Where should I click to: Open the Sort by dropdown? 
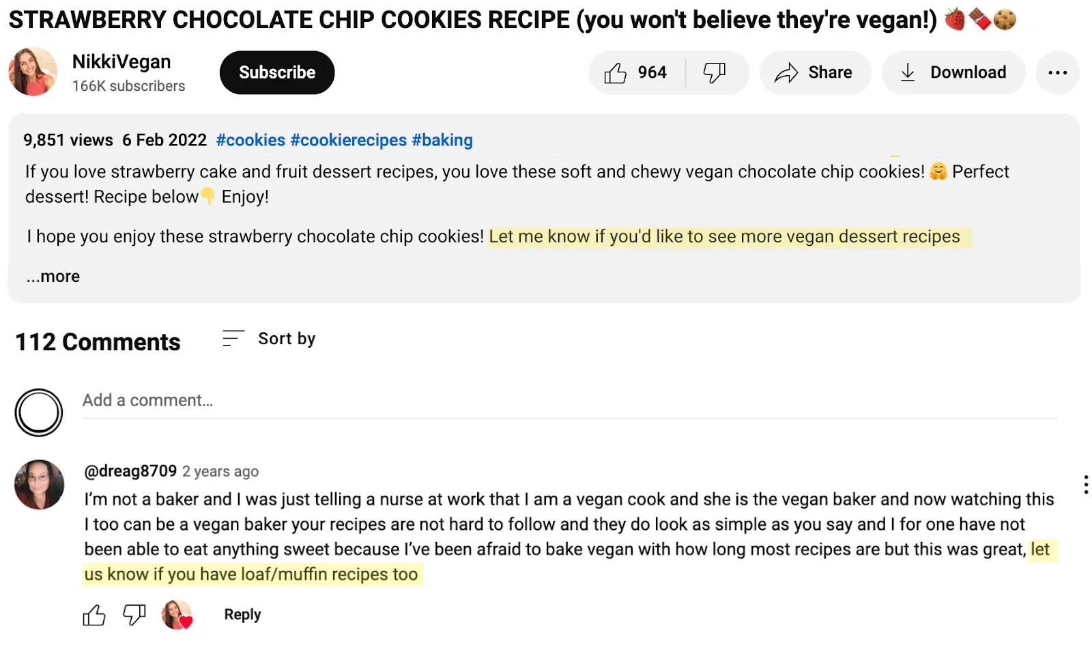coord(286,337)
